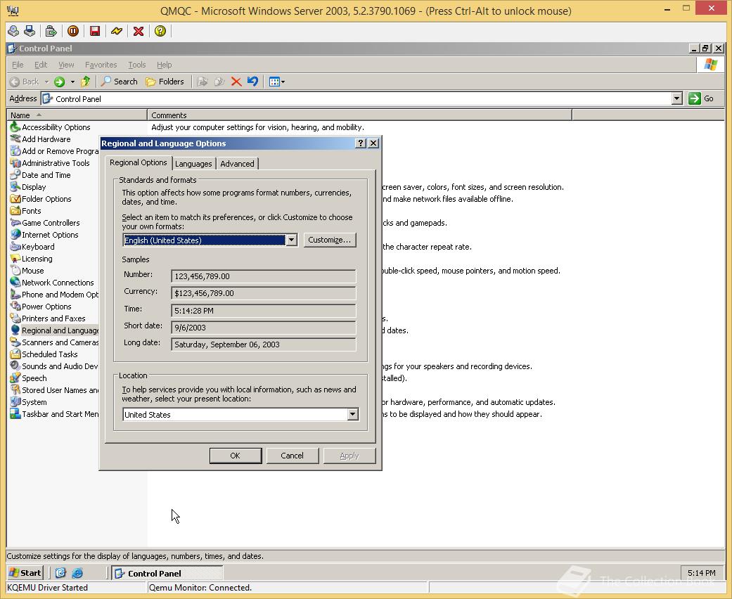Select Speech item
The width and height of the screenshot is (732, 599).
tap(28, 378)
